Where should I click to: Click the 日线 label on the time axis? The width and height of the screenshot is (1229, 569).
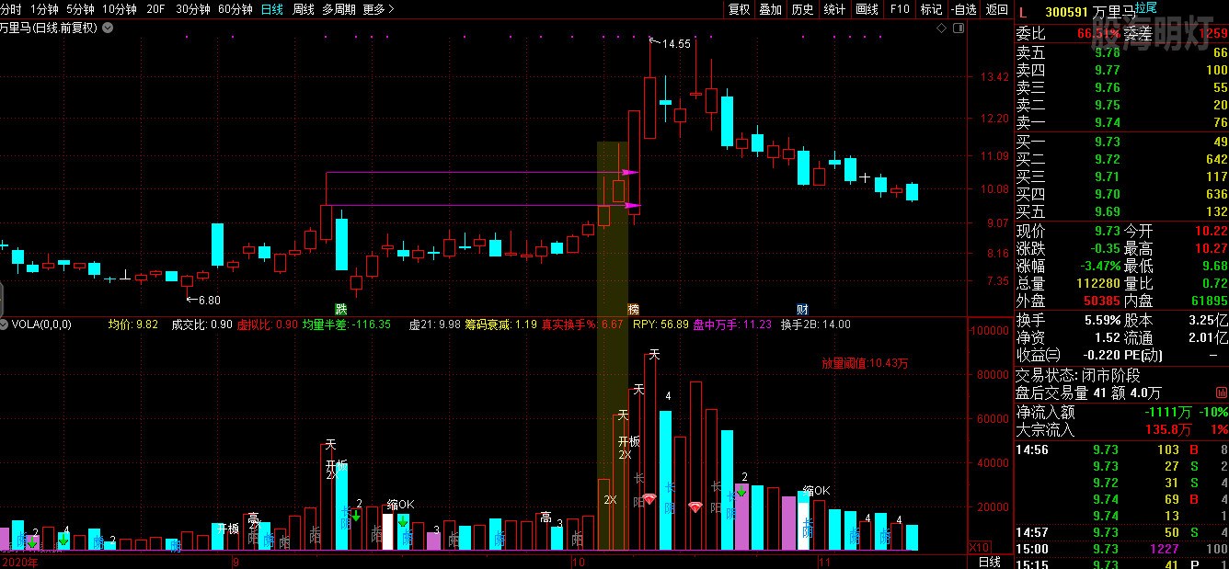(990, 562)
